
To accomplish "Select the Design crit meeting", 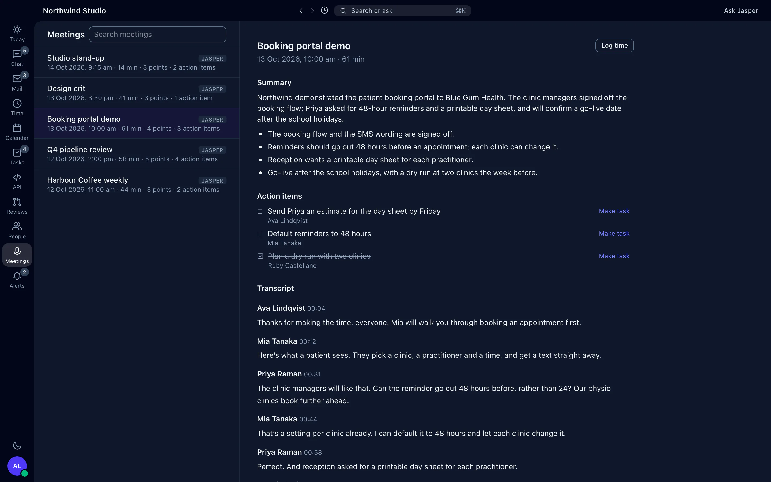I will tap(137, 93).
